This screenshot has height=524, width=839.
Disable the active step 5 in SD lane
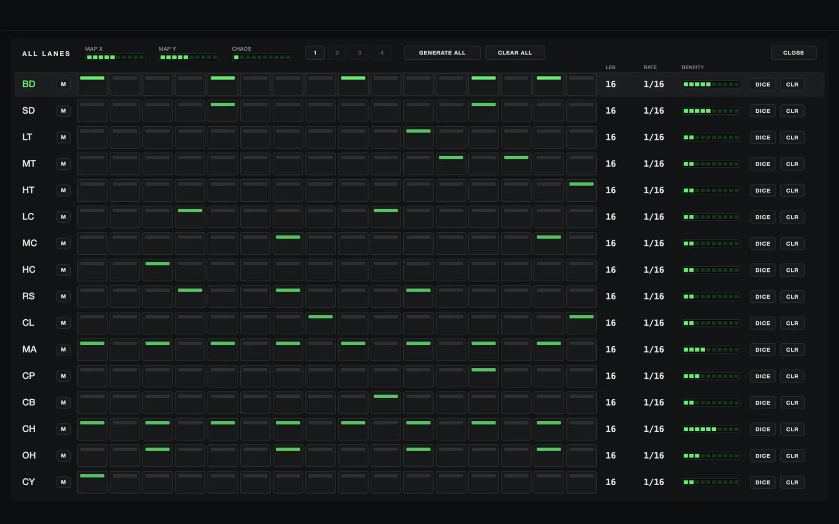(x=223, y=111)
